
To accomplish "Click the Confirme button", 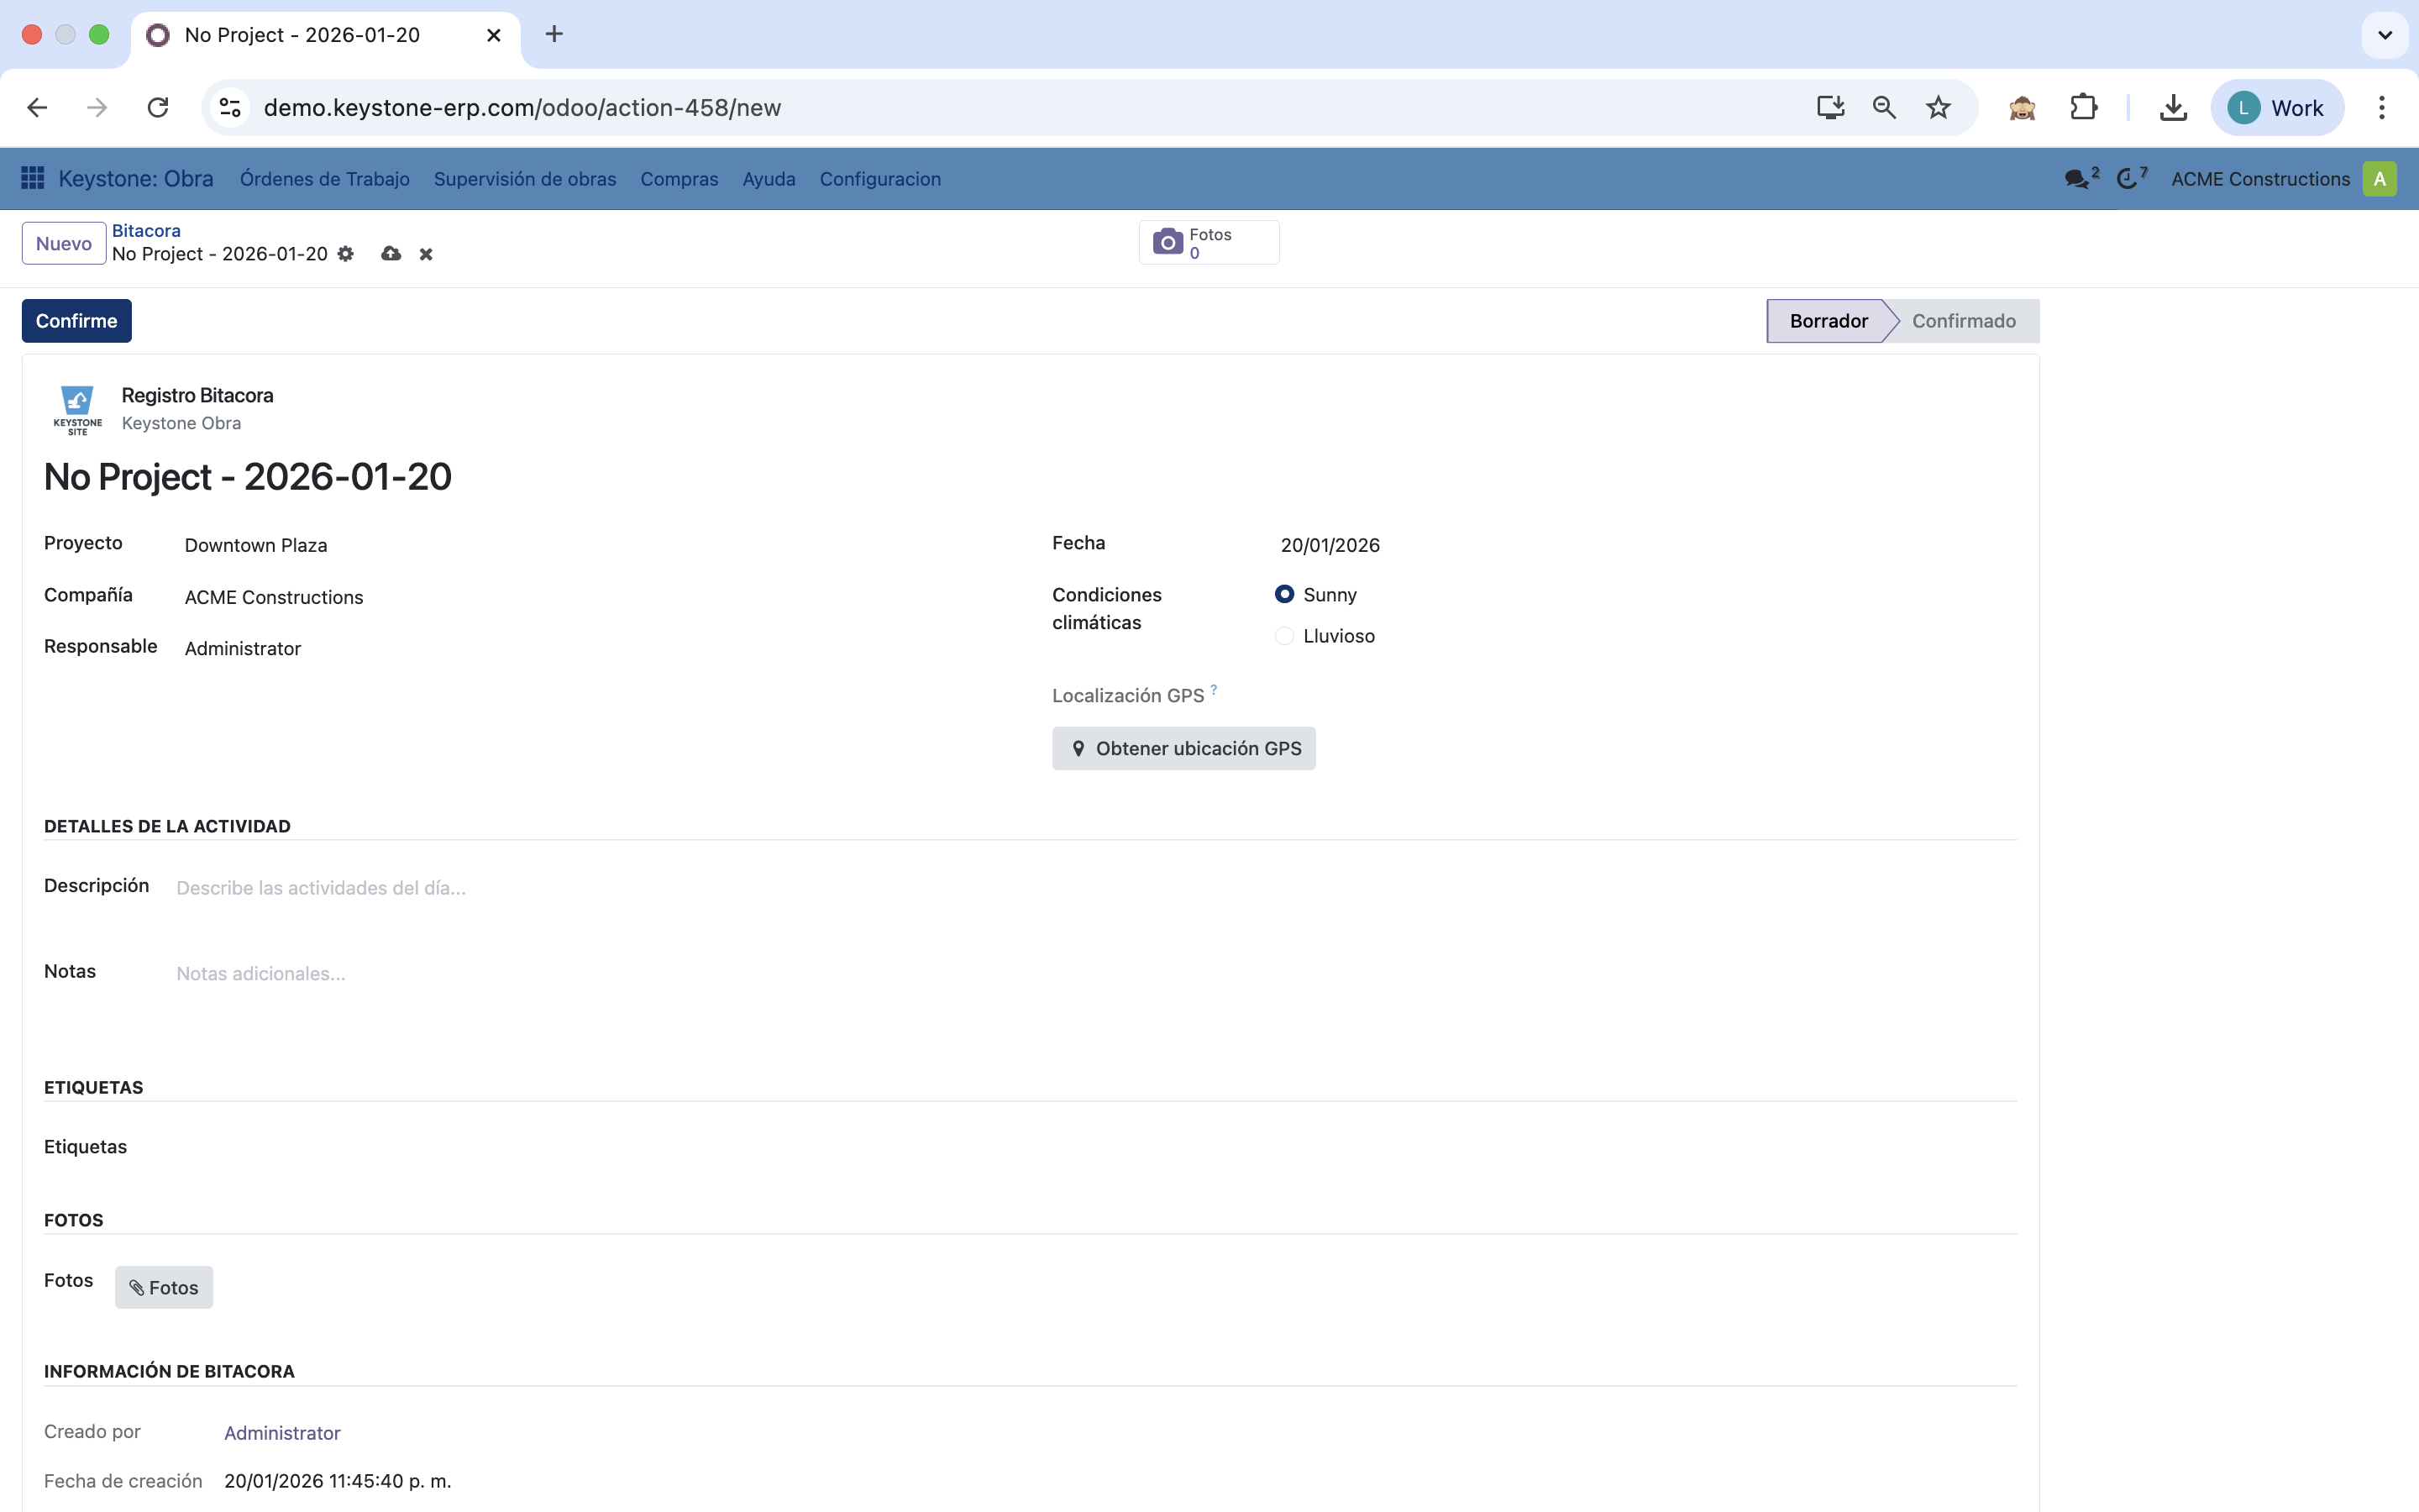I will point(76,321).
